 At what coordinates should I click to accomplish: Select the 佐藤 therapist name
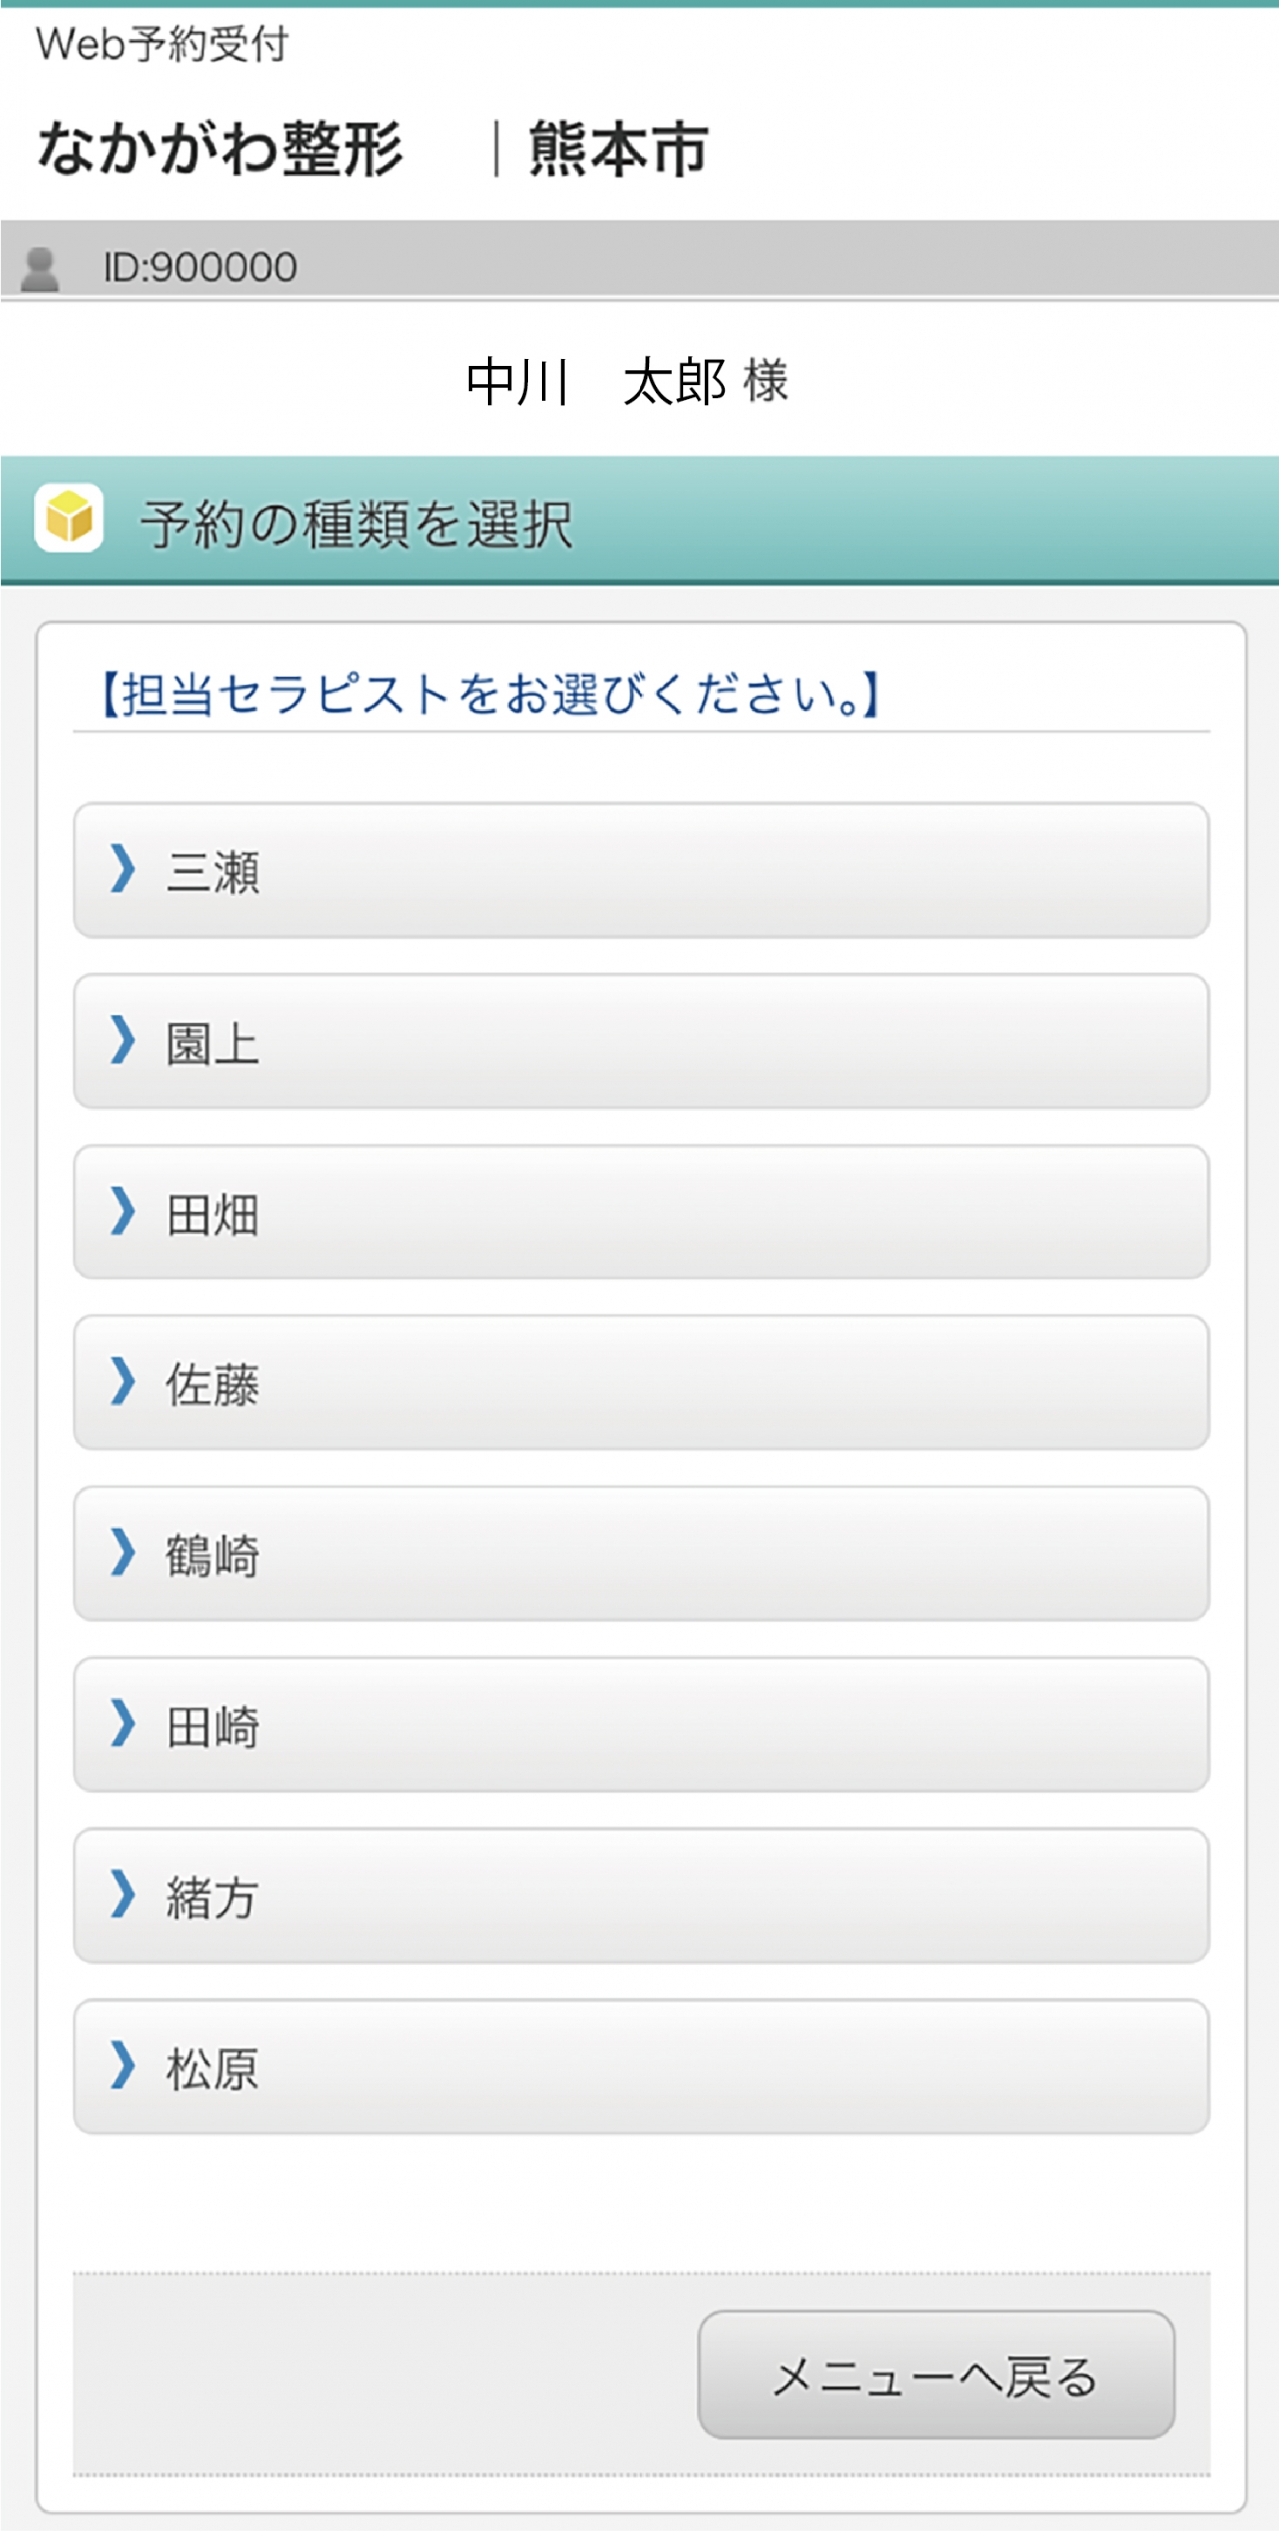(213, 1385)
